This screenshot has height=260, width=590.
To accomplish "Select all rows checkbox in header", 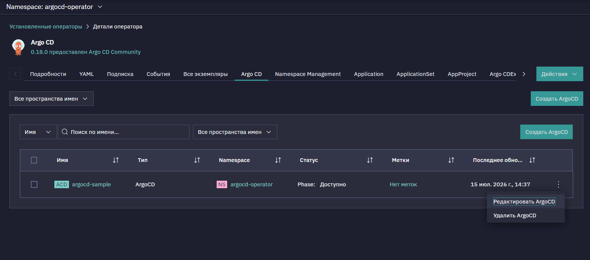I will coord(34,160).
